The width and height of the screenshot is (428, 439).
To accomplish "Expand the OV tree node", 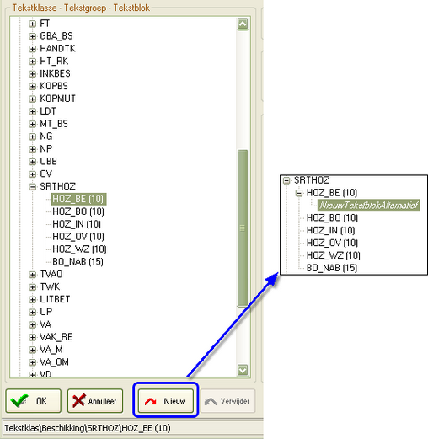I will (32, 174).
